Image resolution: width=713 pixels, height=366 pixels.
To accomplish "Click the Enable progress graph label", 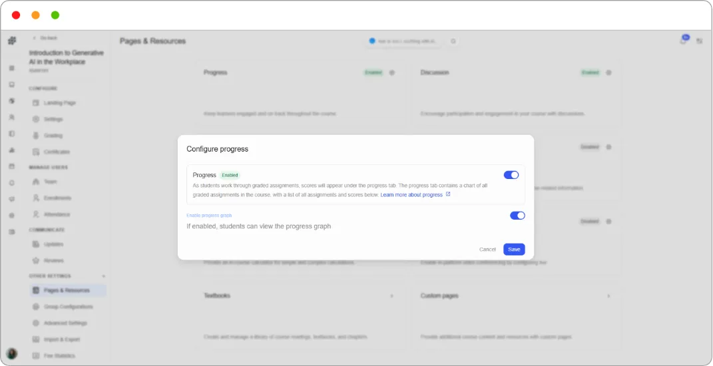I will tap(209, 216).
